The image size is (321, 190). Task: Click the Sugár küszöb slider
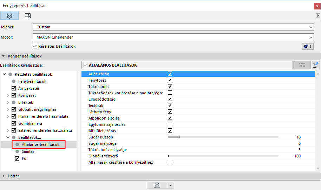(223, 137)
